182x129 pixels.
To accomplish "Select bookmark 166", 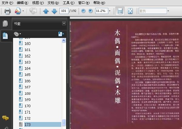I will (28, 81).
